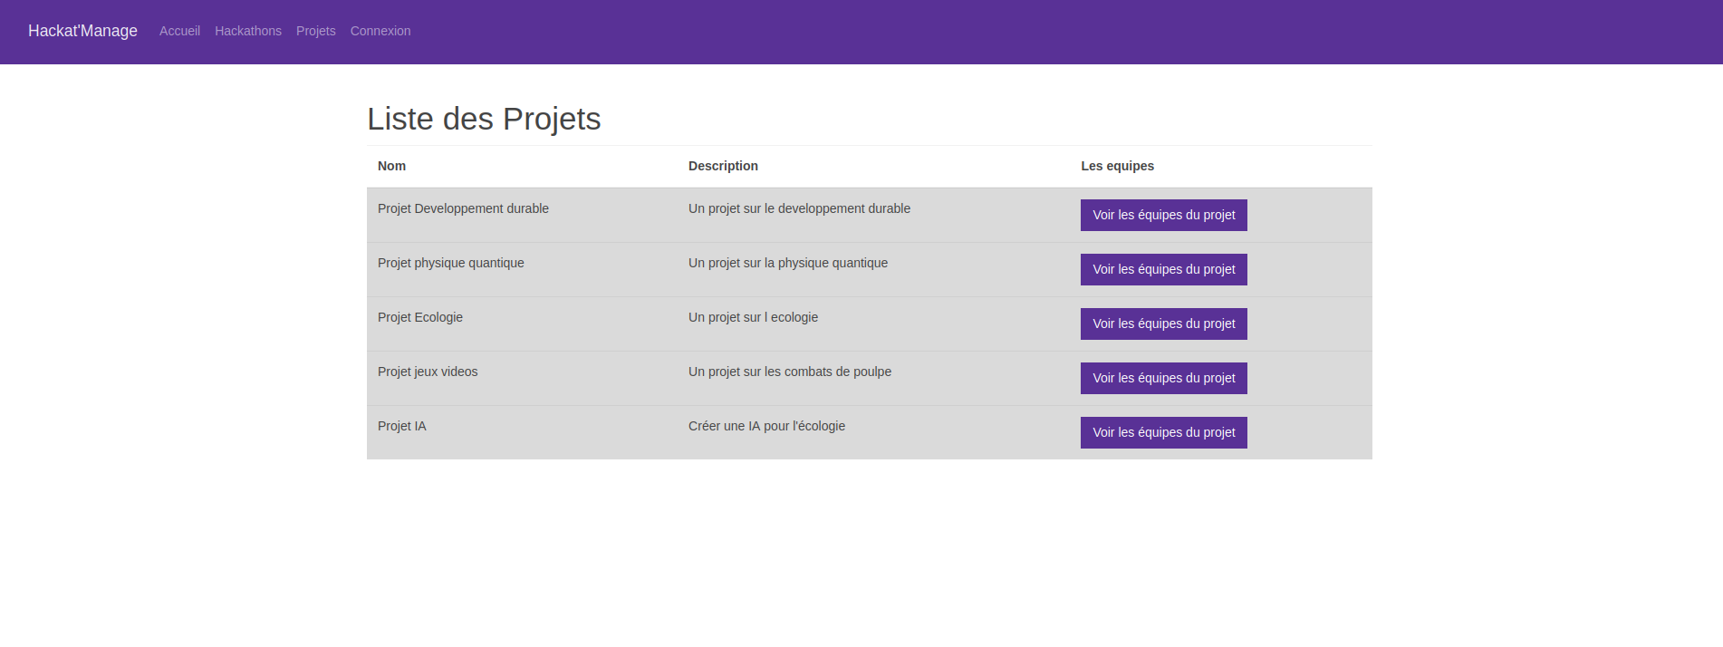Select the Projet Ecologie name cell
The image size is (1723, 647).
[420, 317]
